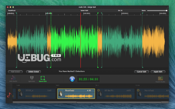
Task: Click the Add Select button
Action: tap(15, 72)
